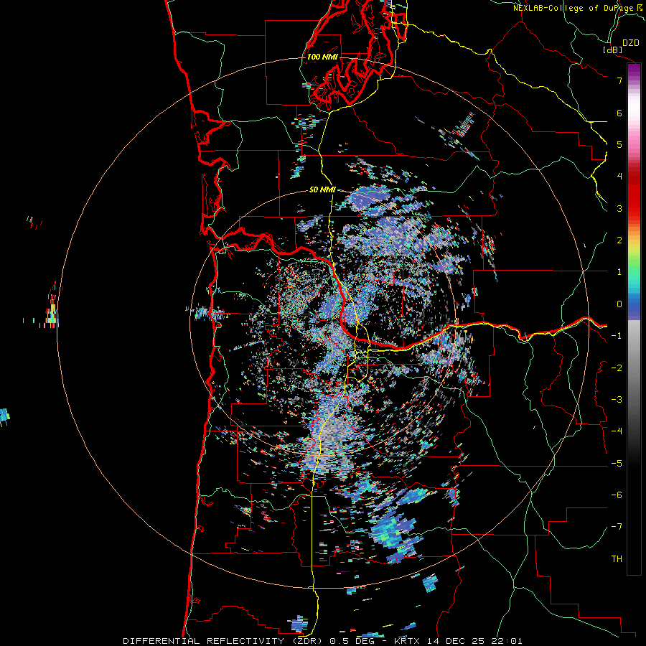Screen dimensions: 646x646
Task: Click the -3 value on the color scale
Action: [x=617, y=400]
